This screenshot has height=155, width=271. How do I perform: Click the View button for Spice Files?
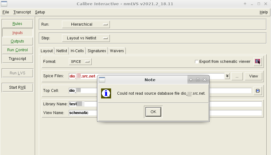[x=253, y=76]
